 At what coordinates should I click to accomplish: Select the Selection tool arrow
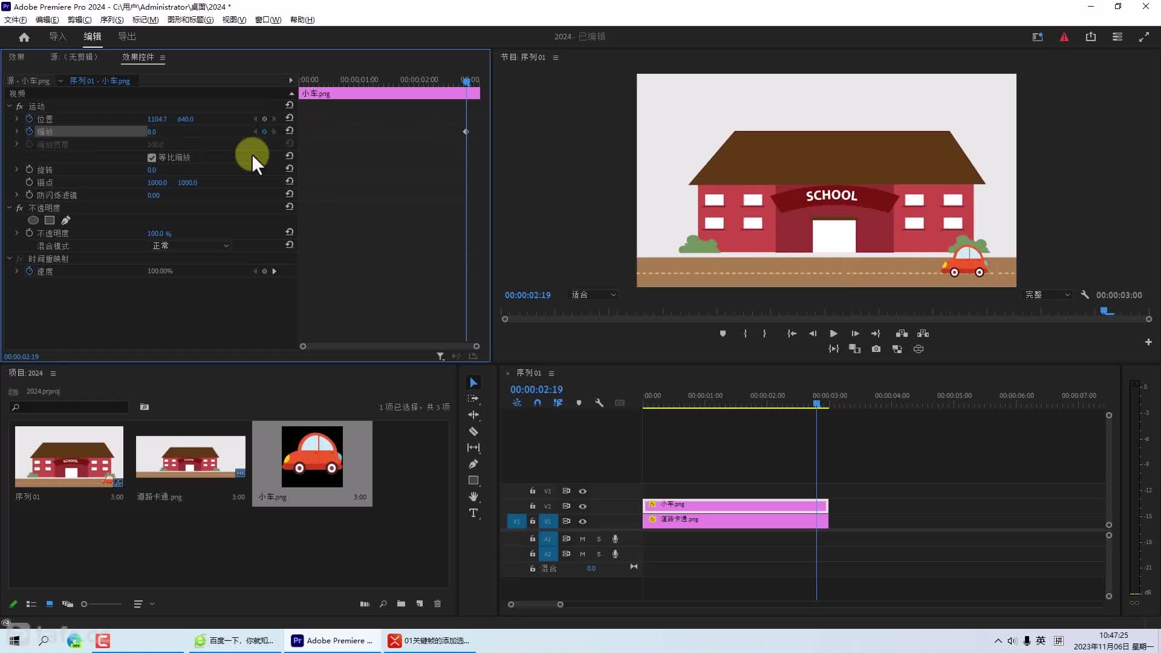[x=473, y=383]
